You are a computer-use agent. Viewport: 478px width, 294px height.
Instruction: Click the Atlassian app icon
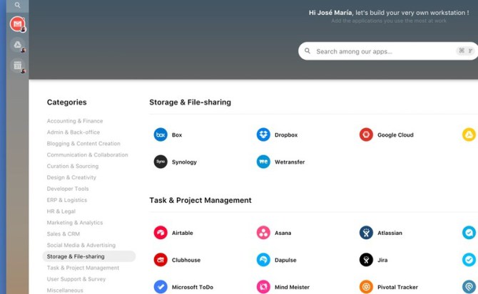(366, 233)
